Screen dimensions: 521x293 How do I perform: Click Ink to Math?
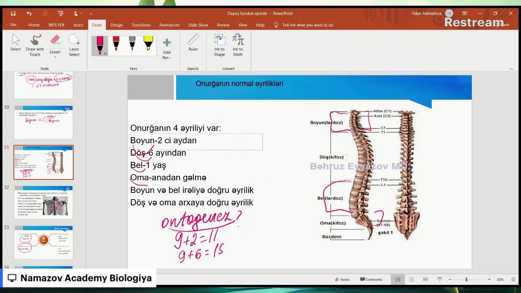click(238, 45)
